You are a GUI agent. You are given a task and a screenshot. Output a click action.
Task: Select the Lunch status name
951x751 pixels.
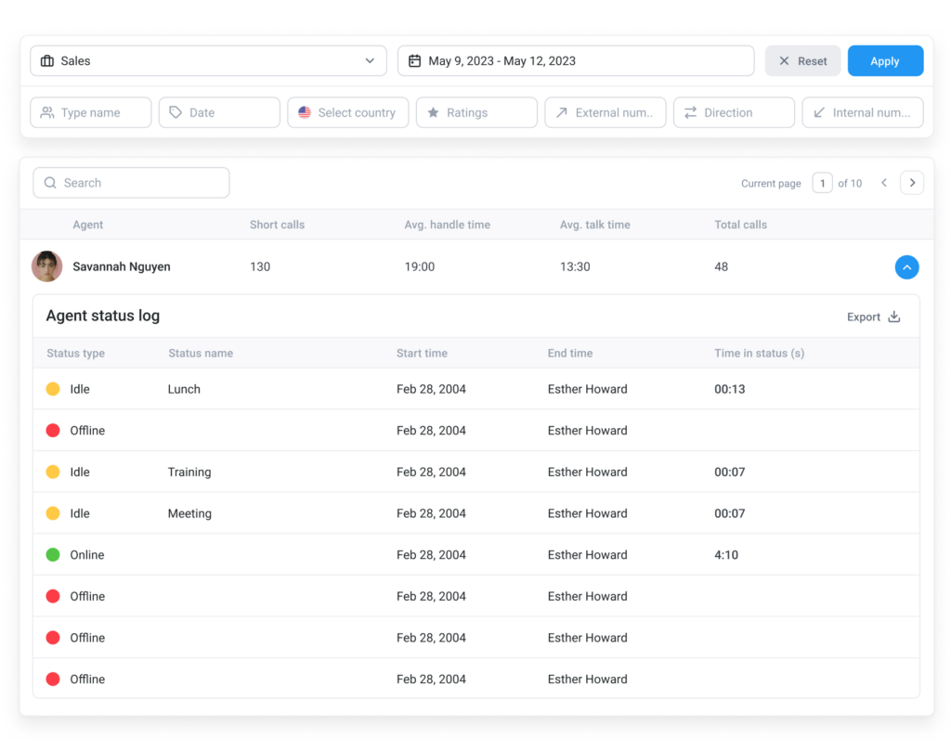(x=184, y=389)
